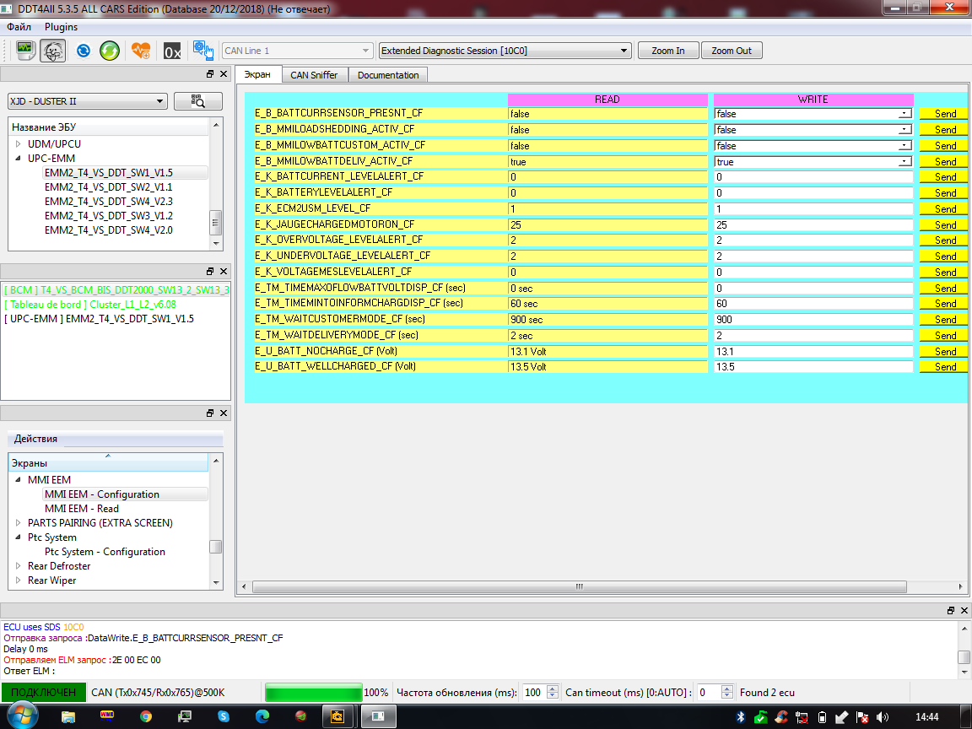The width and height of the screenshot is (972, 729).
Task: Click write field for E_TM_TIMEMINTOINFORMCHARGDISP_CF
Action: coord(813,304)
